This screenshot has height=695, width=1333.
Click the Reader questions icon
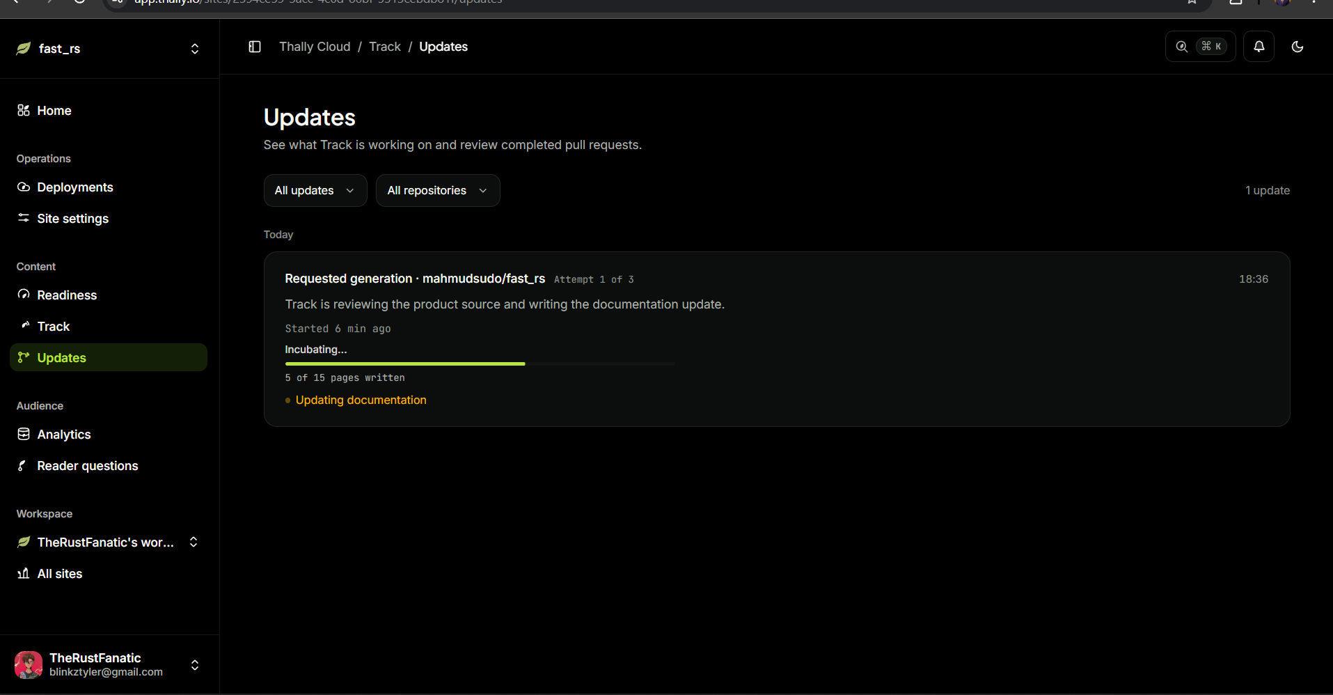click(x=22, y=465)
